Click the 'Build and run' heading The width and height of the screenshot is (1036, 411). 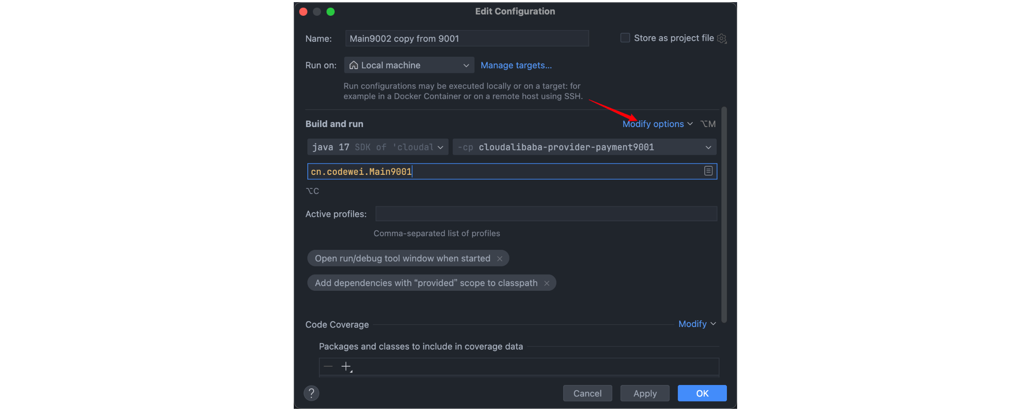click(x=334, y=124)
